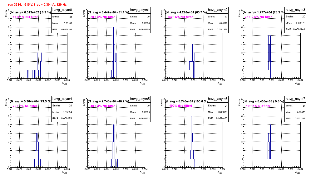The image size is (311, 178).
Task: Click the RMS value 9.989e-05
Action: 222,119
